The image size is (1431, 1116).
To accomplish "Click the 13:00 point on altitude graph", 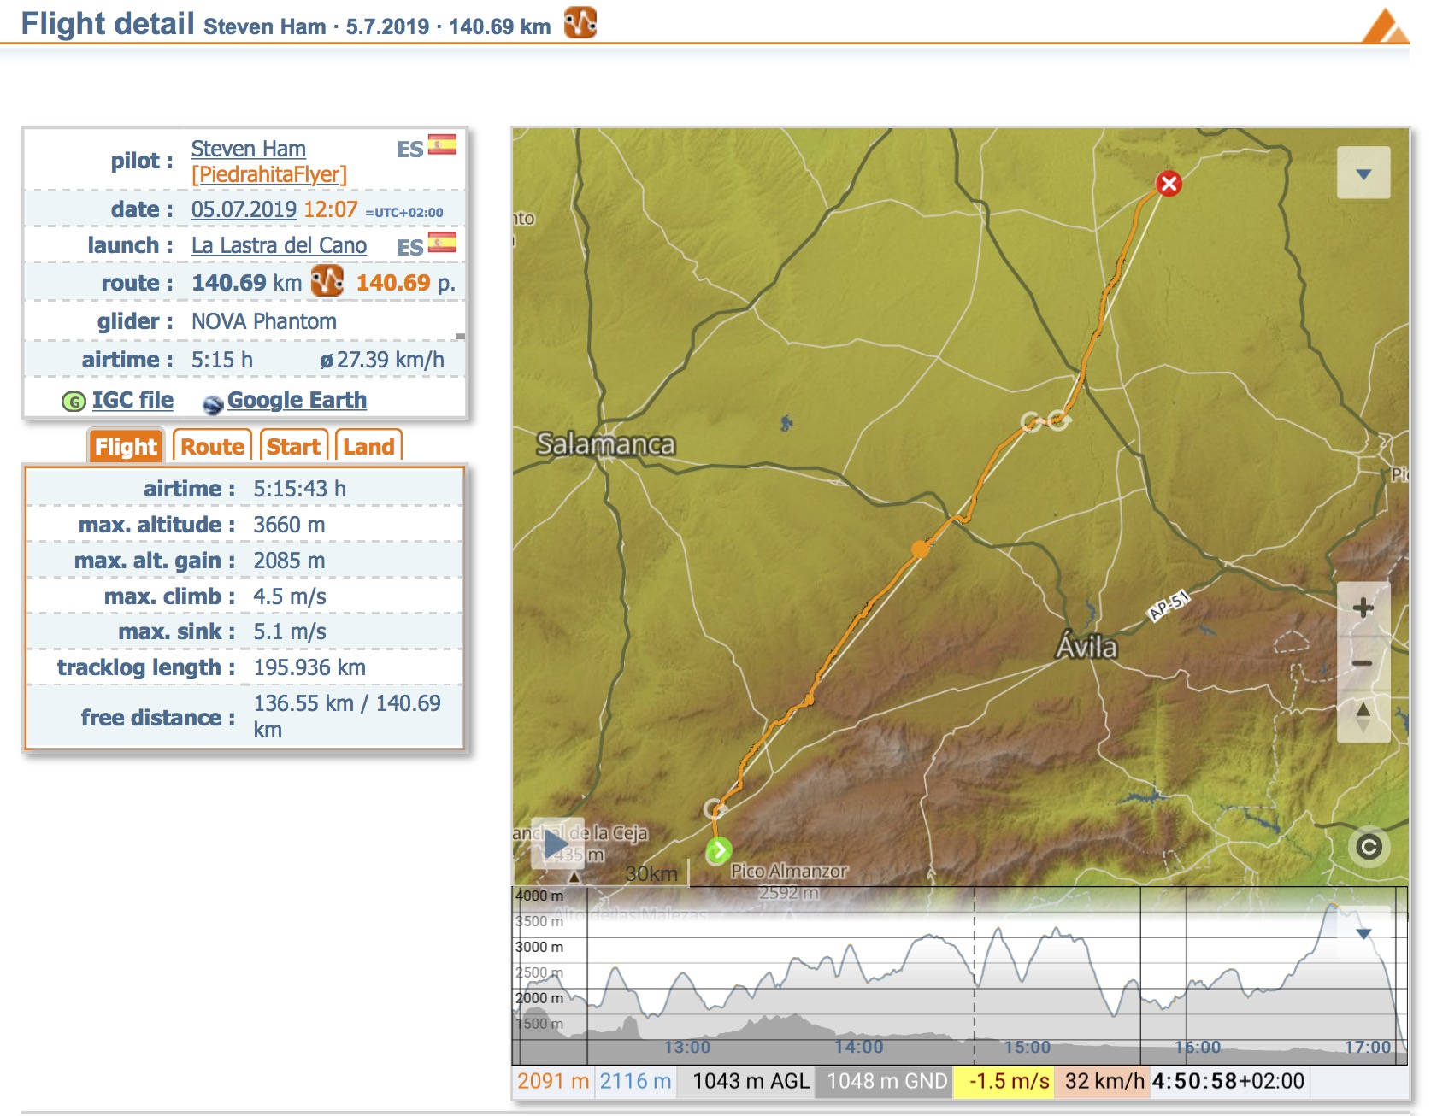I will tap(687, 1047).
